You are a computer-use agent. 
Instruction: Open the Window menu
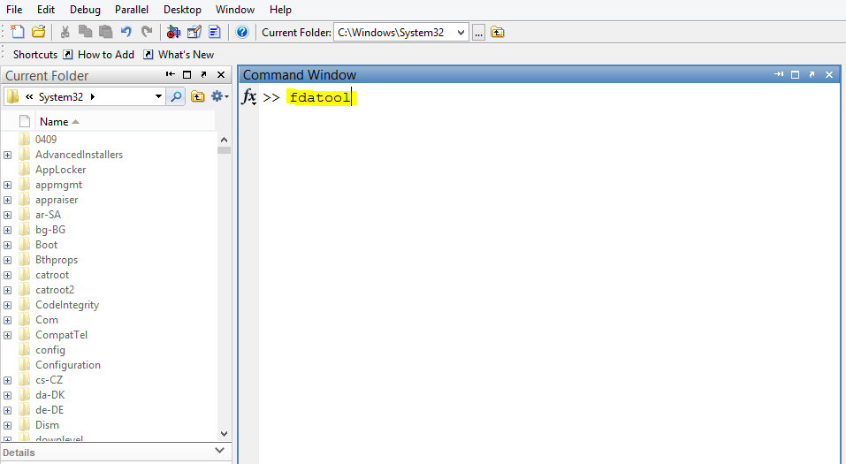(234, 10)
